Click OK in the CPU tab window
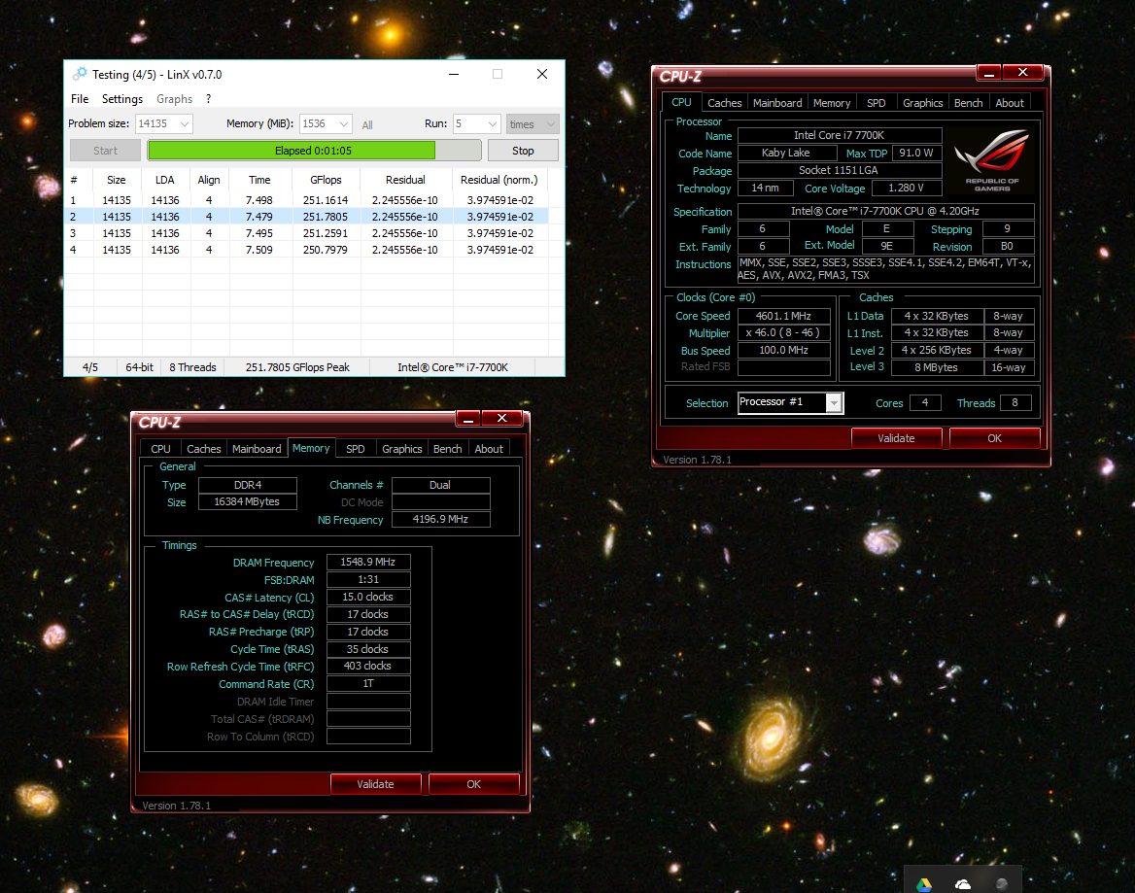This screenshot has height=893, width=1135. [x=994, y=438]
